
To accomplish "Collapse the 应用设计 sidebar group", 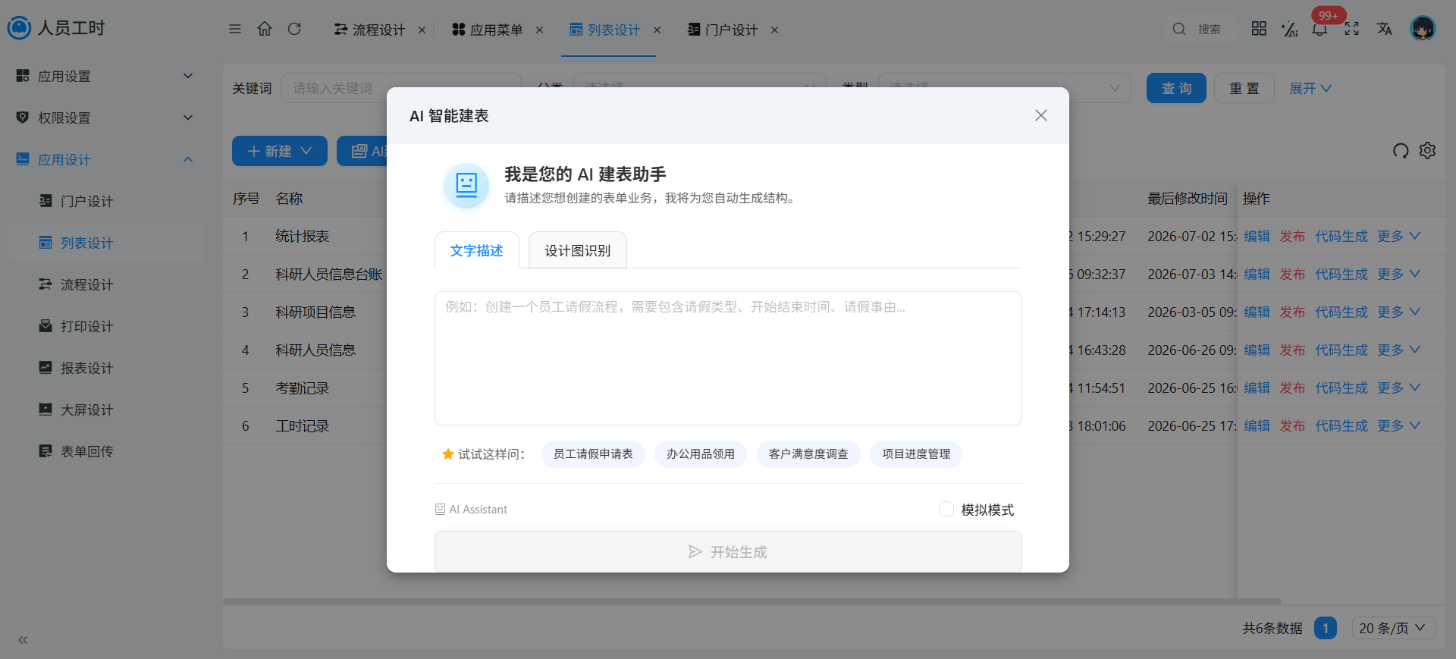I will tap(104, 159).
